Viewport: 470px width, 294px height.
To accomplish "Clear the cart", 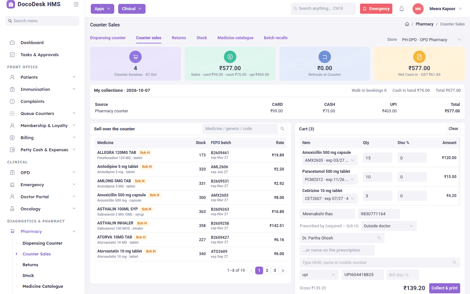I will pos(453,129).
